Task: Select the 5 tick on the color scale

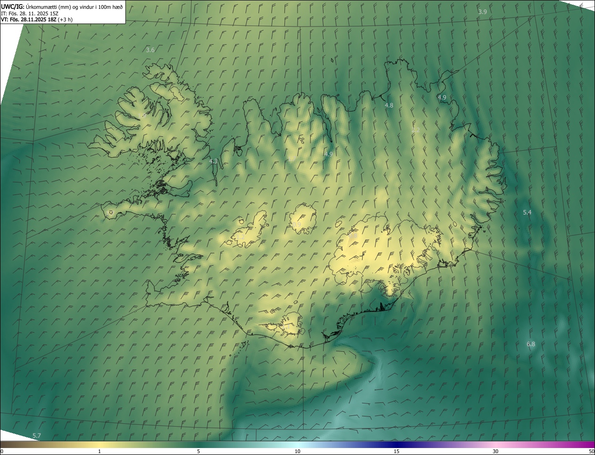Action: point(198,451)
